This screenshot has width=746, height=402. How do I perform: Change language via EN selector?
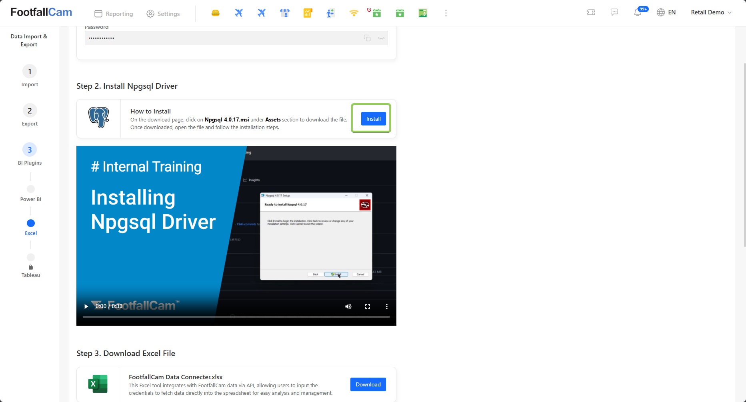click(666, 12)
